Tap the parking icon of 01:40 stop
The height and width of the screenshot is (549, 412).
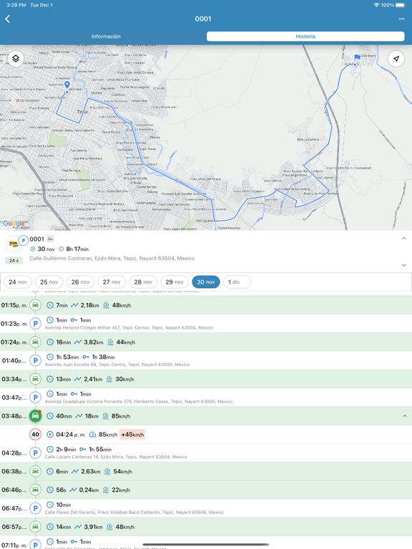coord(35,360)
